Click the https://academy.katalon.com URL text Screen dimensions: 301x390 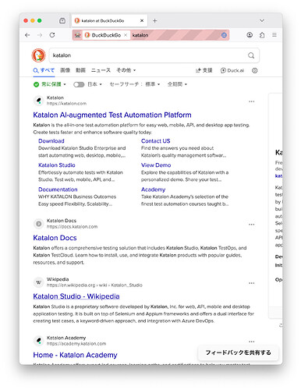coord(76,344)
